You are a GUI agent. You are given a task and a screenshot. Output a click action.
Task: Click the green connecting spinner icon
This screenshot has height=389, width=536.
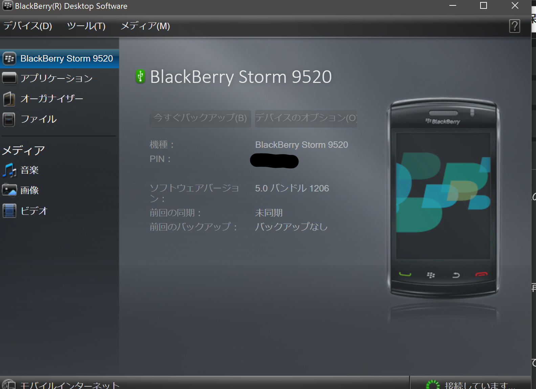433,385
